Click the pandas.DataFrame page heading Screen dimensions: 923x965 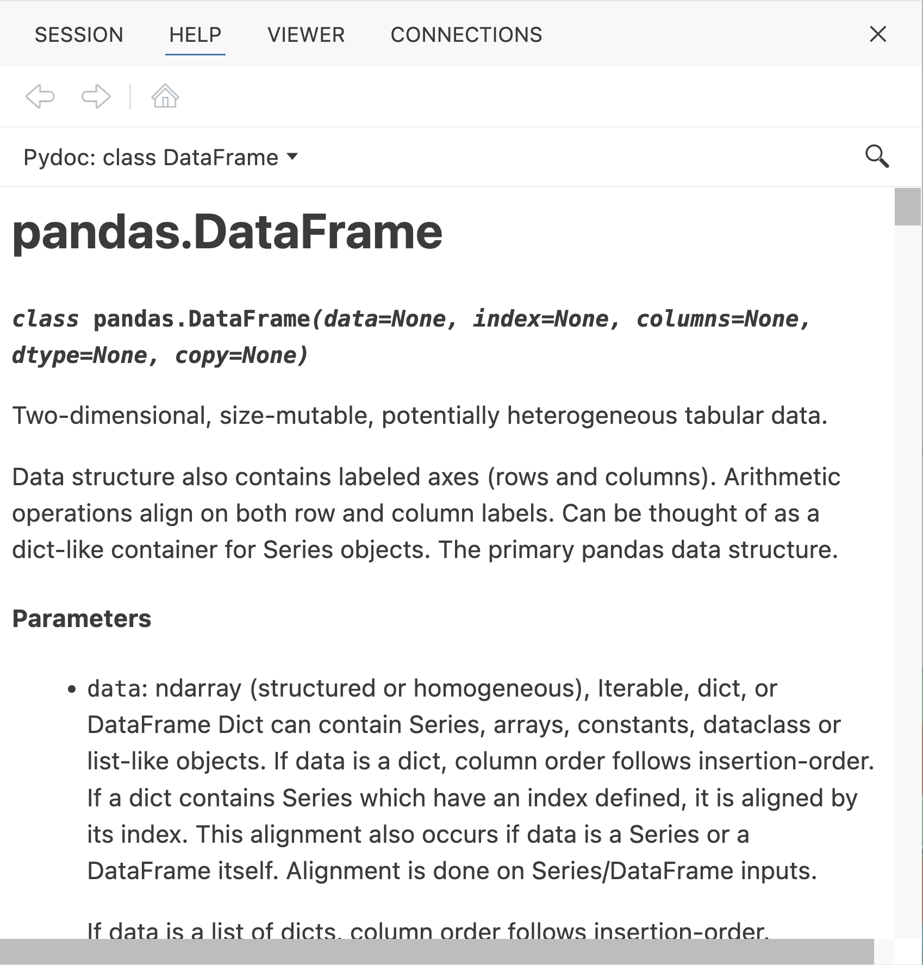tap(227, 233)
